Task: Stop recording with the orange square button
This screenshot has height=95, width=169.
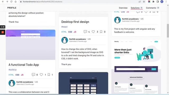Action: coord(3,32)
